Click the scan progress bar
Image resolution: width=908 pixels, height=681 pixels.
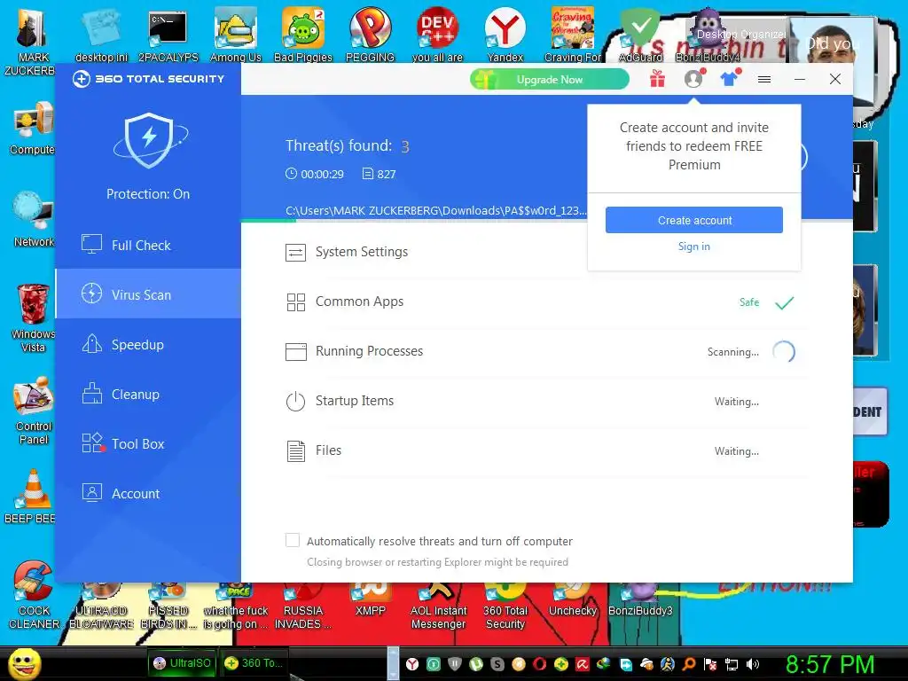[x=414, y=220]
